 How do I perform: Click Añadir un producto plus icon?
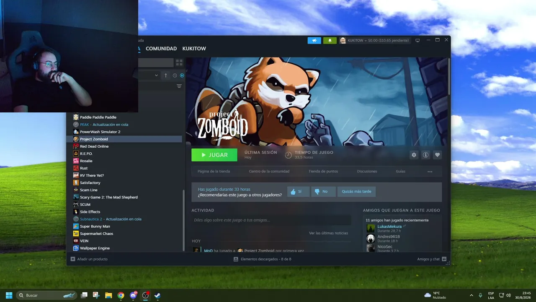73,259
